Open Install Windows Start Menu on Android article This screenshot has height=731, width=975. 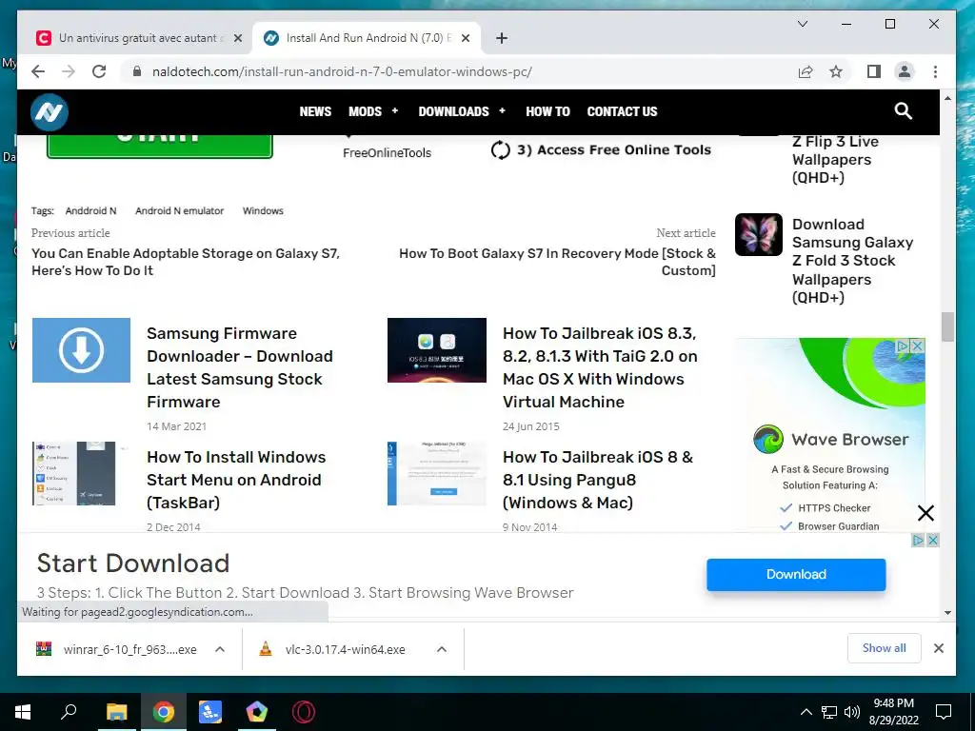pyautogui.click(x=236, y=480)
